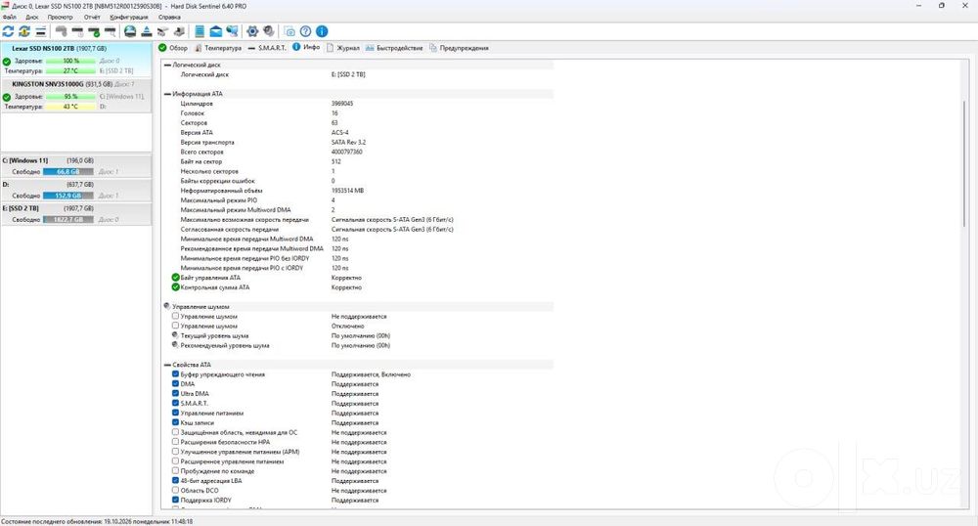Click the three-lines list icon in toolbar
Viewport: 978px width, 526px height.
pos(40,31)
